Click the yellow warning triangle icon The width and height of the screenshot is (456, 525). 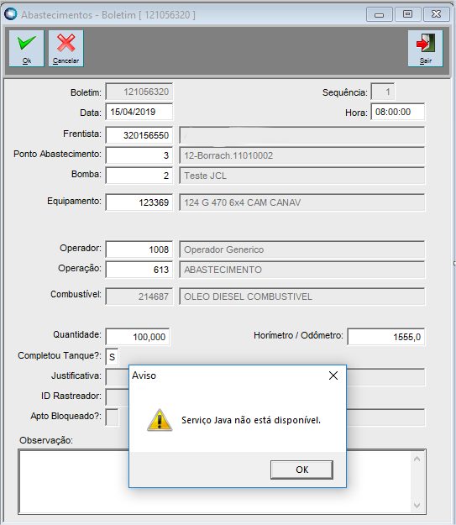160,420
